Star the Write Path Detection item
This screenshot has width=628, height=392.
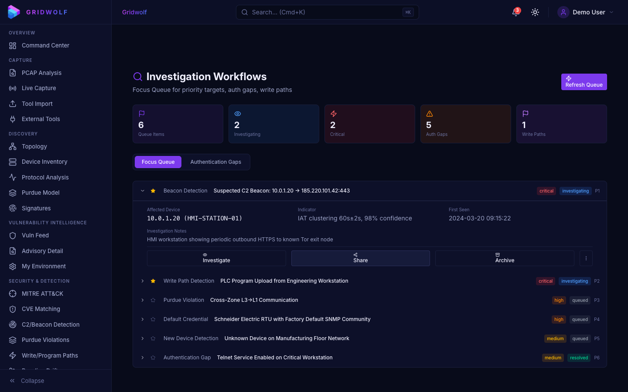pos(153,281)
